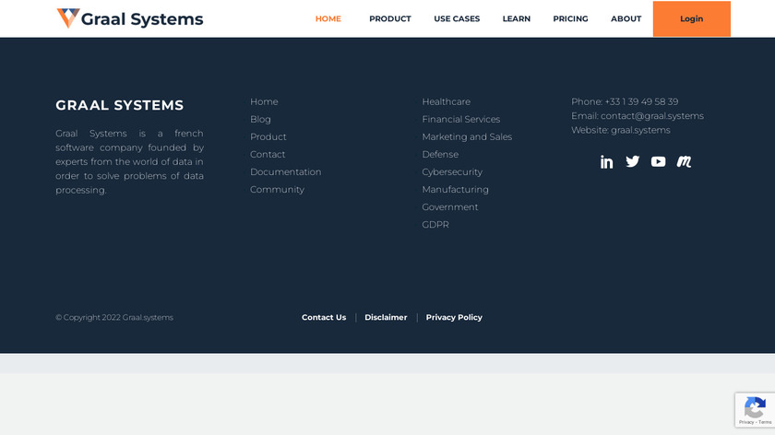Click the Graal Systems logo in header
Image resolution: width=775 pixels, height=435 pixels.
130,18
